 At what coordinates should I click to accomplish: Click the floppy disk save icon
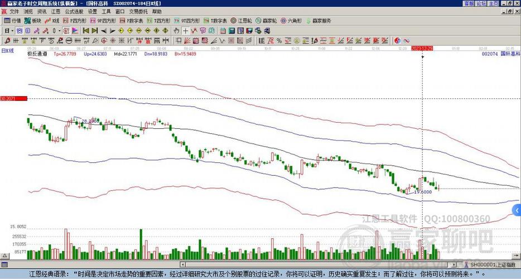[x=249, y=31]
